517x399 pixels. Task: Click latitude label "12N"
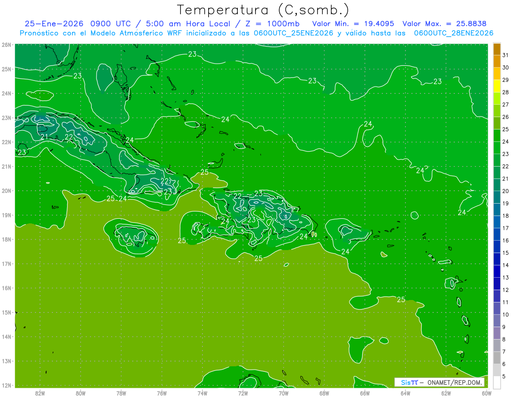coord(6,385)
